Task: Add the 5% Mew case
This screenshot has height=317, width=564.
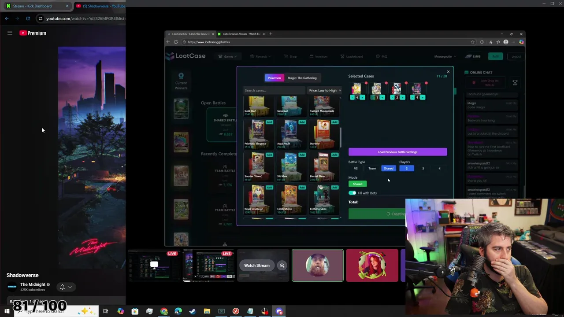Action: (302, 155)
